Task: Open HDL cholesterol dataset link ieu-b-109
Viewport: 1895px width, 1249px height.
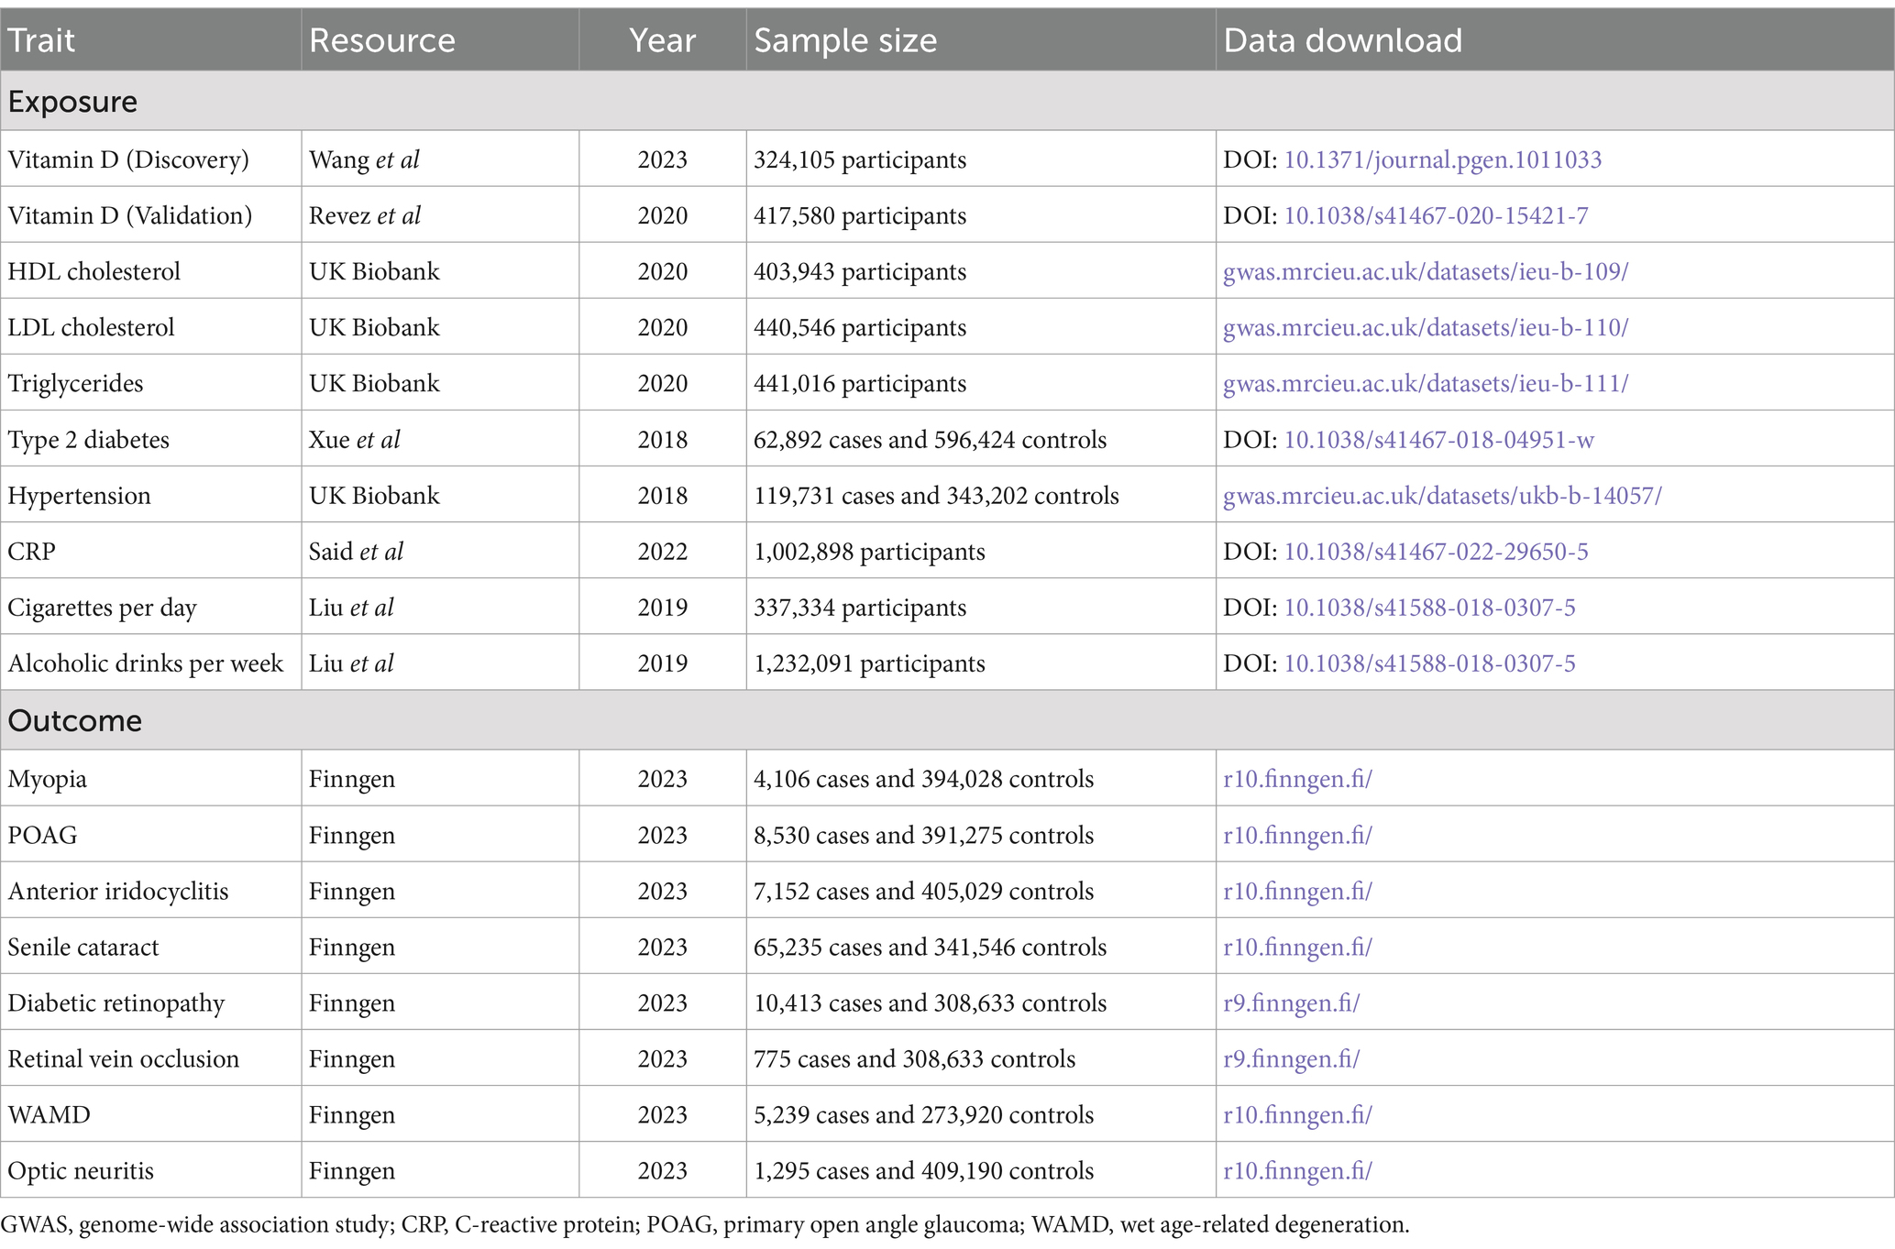Action: pyautogui.click(x=1426, y=271)
